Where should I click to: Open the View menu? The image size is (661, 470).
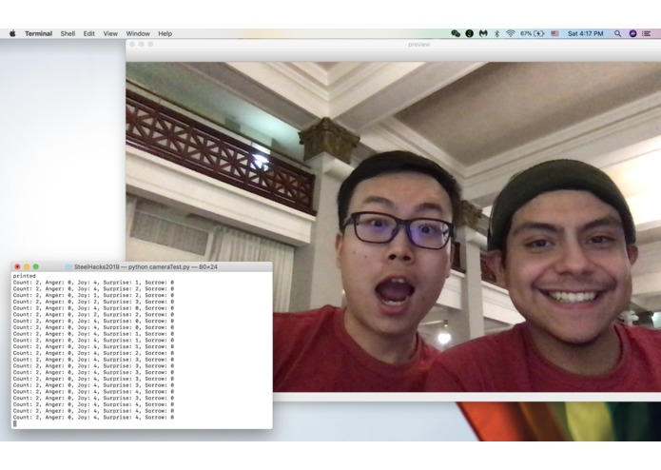coord(110,33)
